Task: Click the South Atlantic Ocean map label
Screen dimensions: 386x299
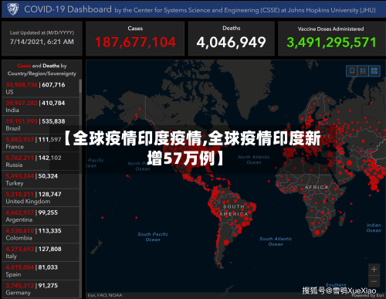Action: click(x=276, y=241)
